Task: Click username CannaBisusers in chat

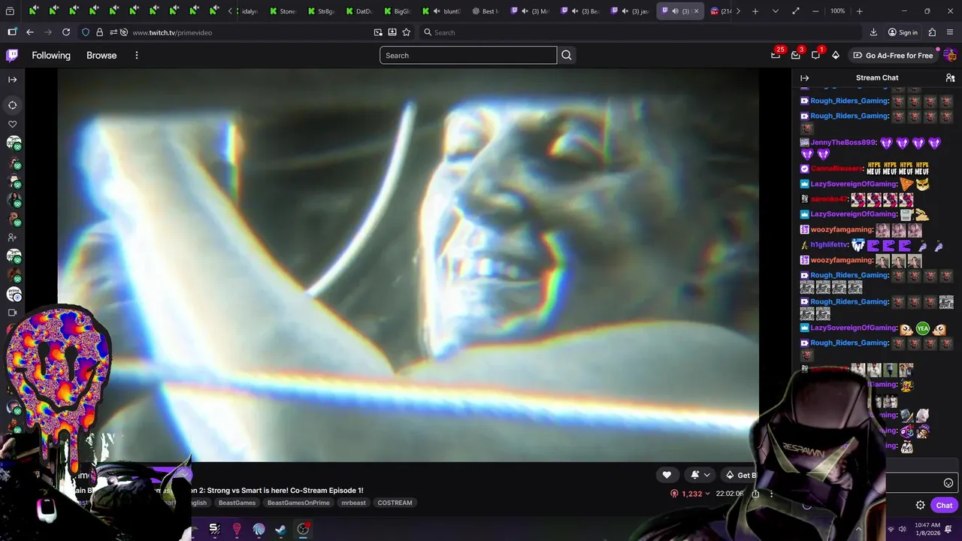Action: (x=837, y=168)
